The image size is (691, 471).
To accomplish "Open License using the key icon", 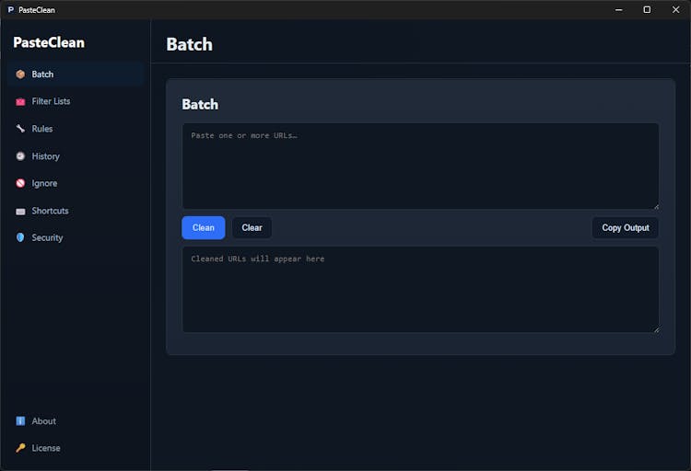I will (x=20, y=448).
